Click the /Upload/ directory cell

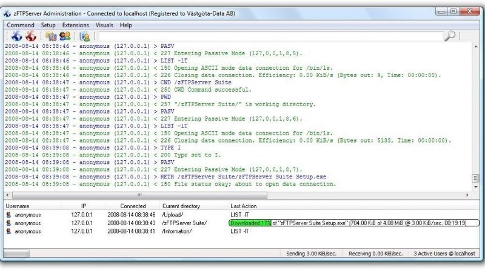(x=172, y=215)
